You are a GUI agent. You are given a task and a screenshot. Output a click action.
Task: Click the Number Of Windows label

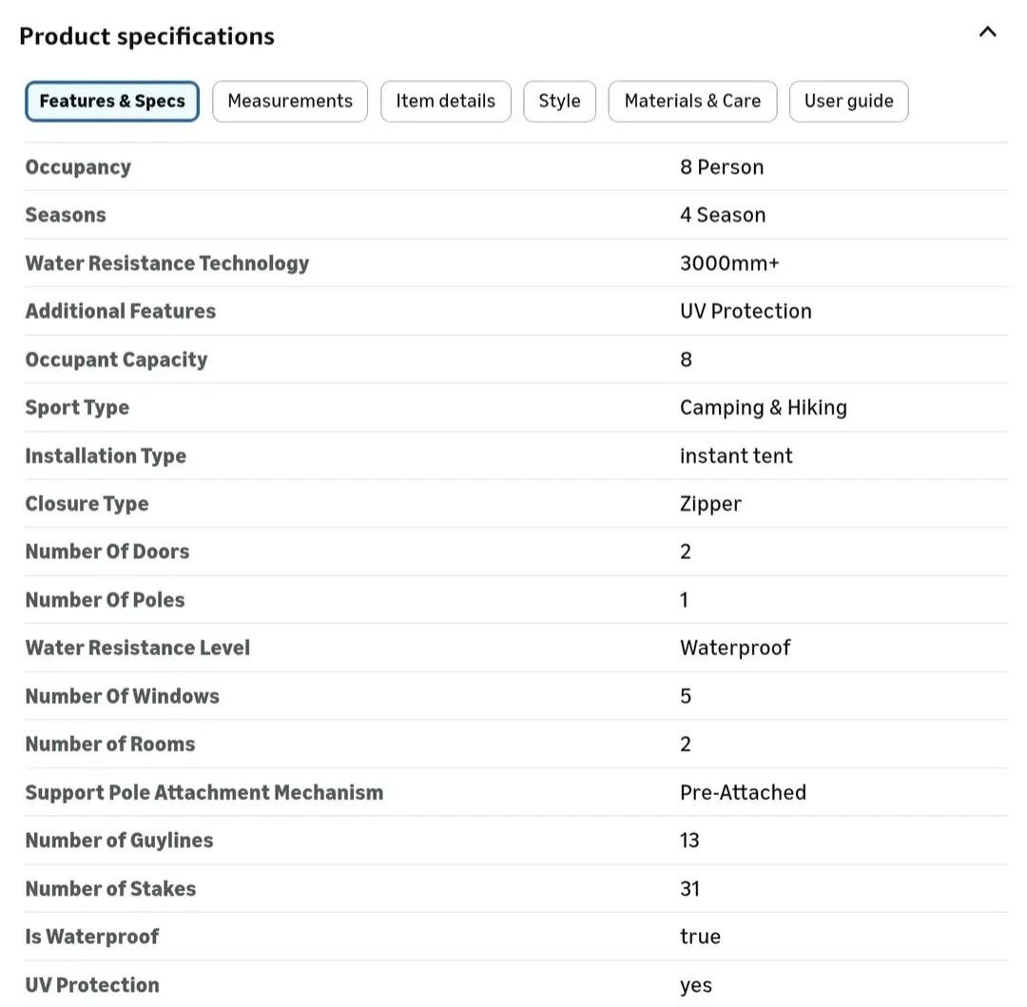(x=122, y=696)
